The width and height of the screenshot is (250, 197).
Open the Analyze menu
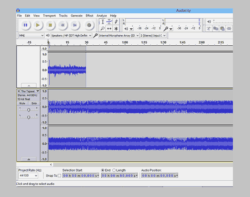(102, 16)
